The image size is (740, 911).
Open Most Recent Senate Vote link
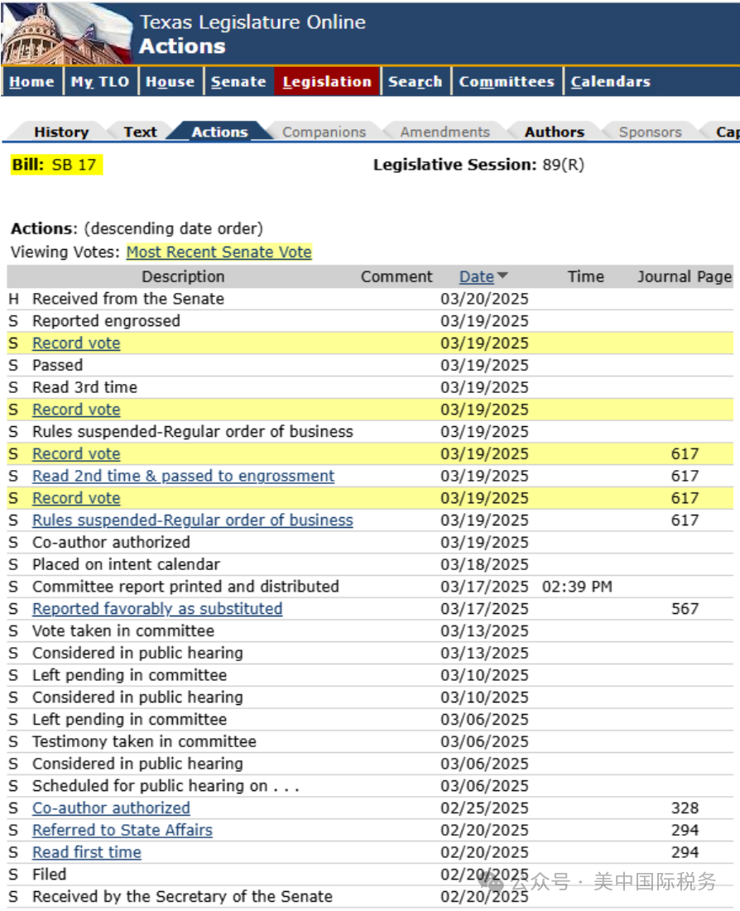(x=219, y=252)
